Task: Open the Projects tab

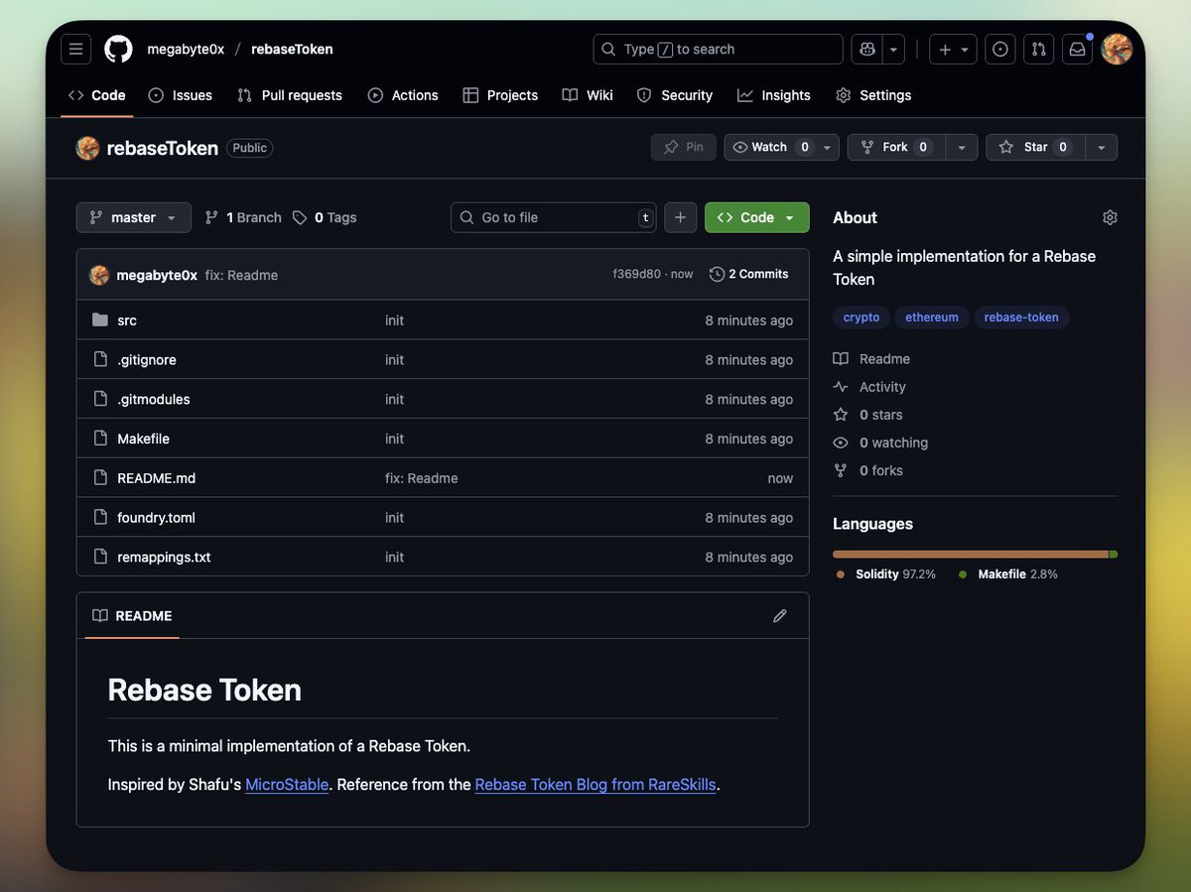Action: (x=500, y=95)
